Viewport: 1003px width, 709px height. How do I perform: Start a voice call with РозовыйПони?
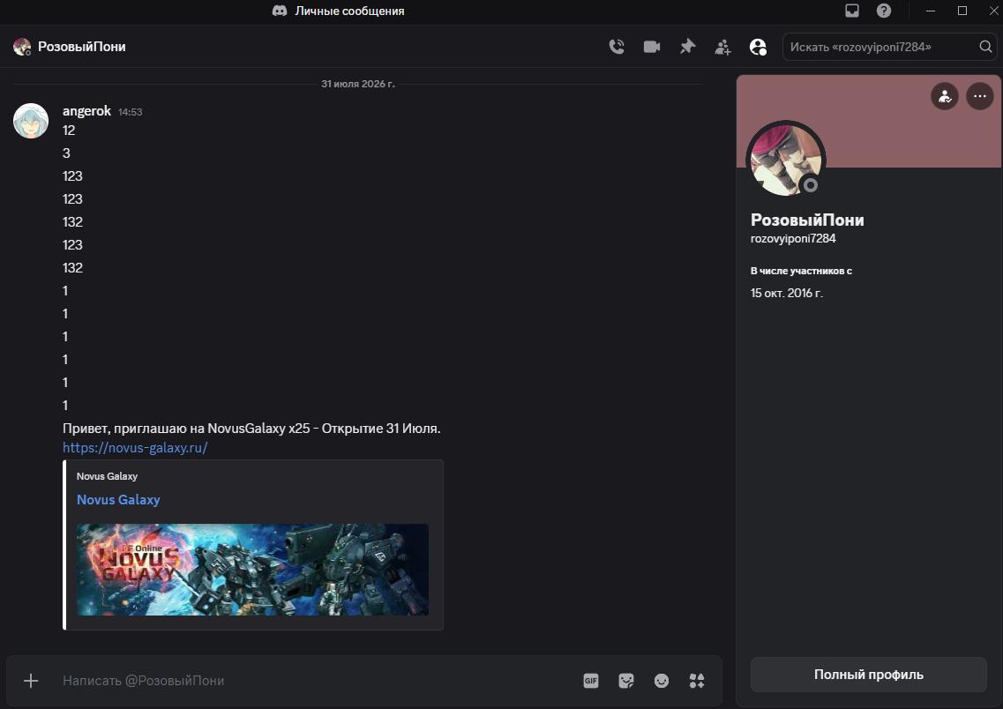[x=617, y=47]
